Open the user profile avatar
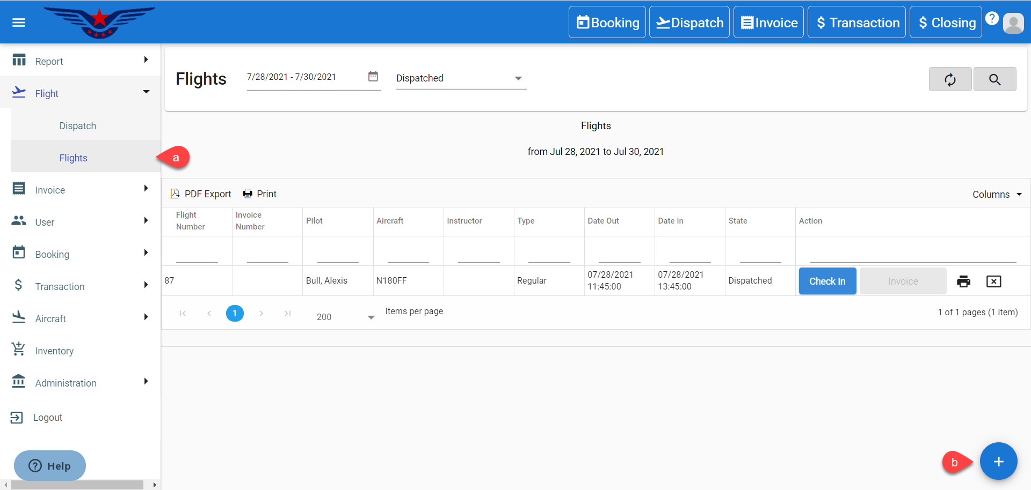The width and height of the screenshot is (1031, 490). click(1013, 24)
